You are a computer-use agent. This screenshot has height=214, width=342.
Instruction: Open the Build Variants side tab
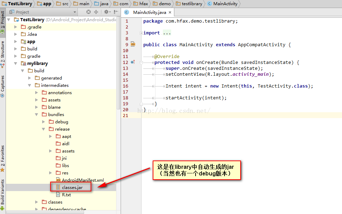2,192
